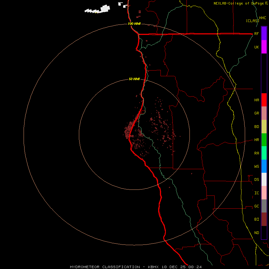The height and width of the screenshot is (269, 269).
Task: Click the UK magenta legend swatch
Action: (x=264, y=47)
